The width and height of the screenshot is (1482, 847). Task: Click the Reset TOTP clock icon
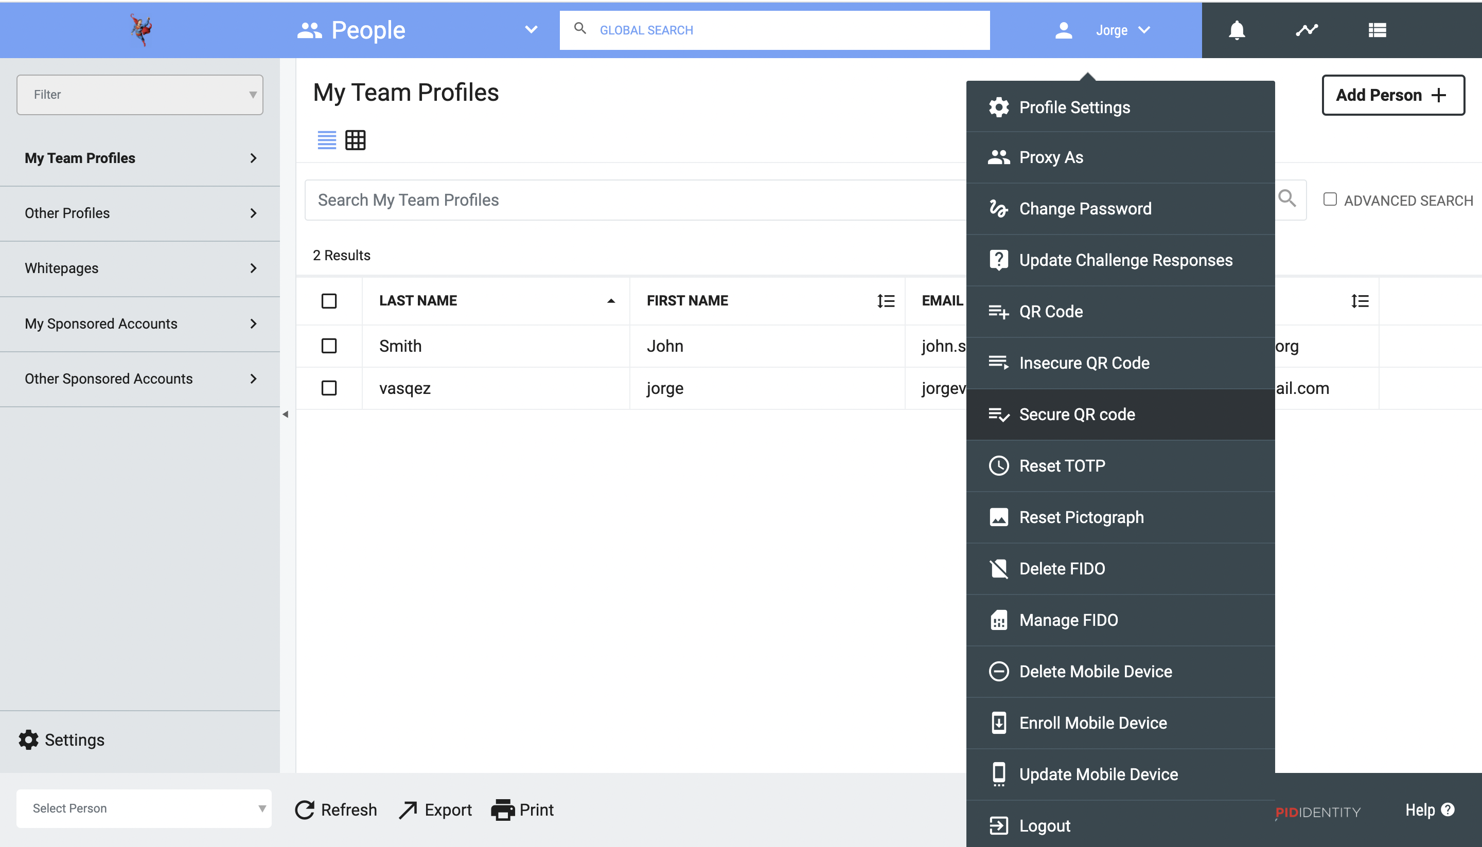(x=998, y=465)
